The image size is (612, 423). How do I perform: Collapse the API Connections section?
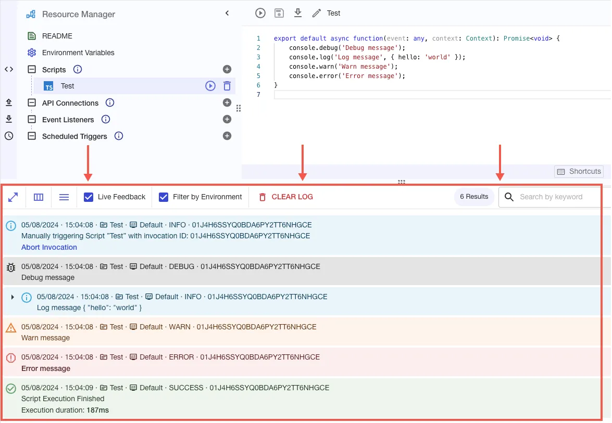pos(32,103)
